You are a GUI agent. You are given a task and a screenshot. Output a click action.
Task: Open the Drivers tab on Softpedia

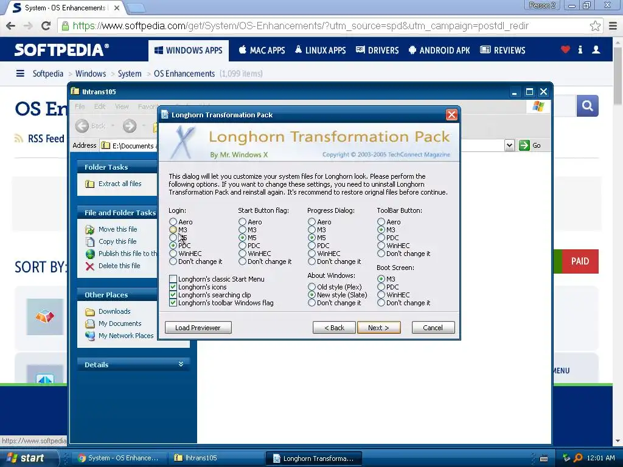coord(377,50)
